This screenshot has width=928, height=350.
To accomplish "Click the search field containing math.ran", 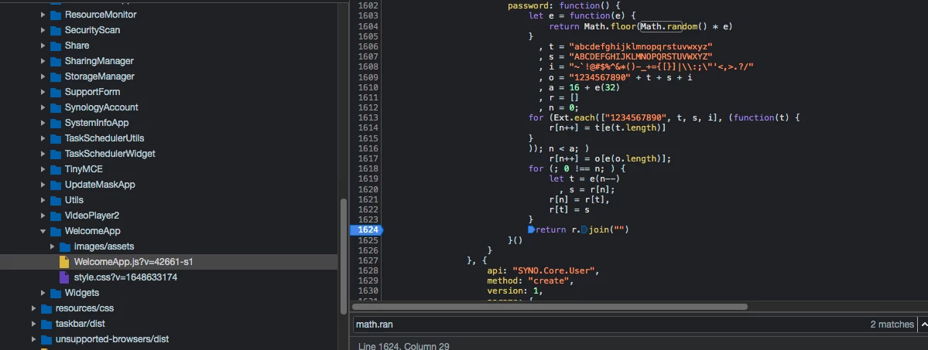I will coord(604,325).
